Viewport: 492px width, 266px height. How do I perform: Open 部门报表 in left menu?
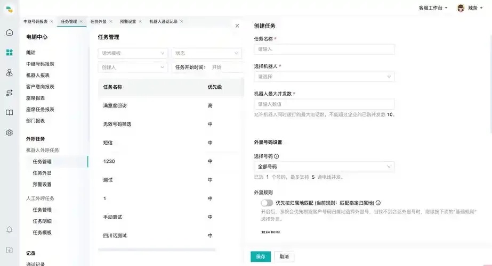click(x=36, y=121)
